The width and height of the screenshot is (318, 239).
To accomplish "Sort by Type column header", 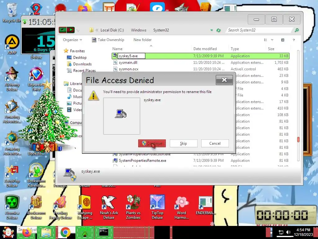I will (x=235, y=49).
